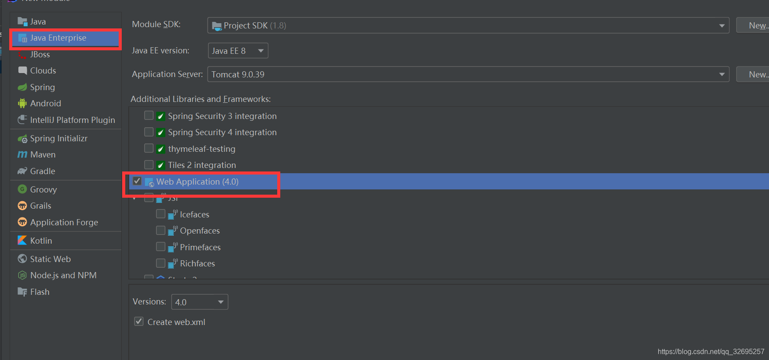Uncheck the Web Application (4.0) checkbox
The image size is (769, 360).
coord(137,181)
